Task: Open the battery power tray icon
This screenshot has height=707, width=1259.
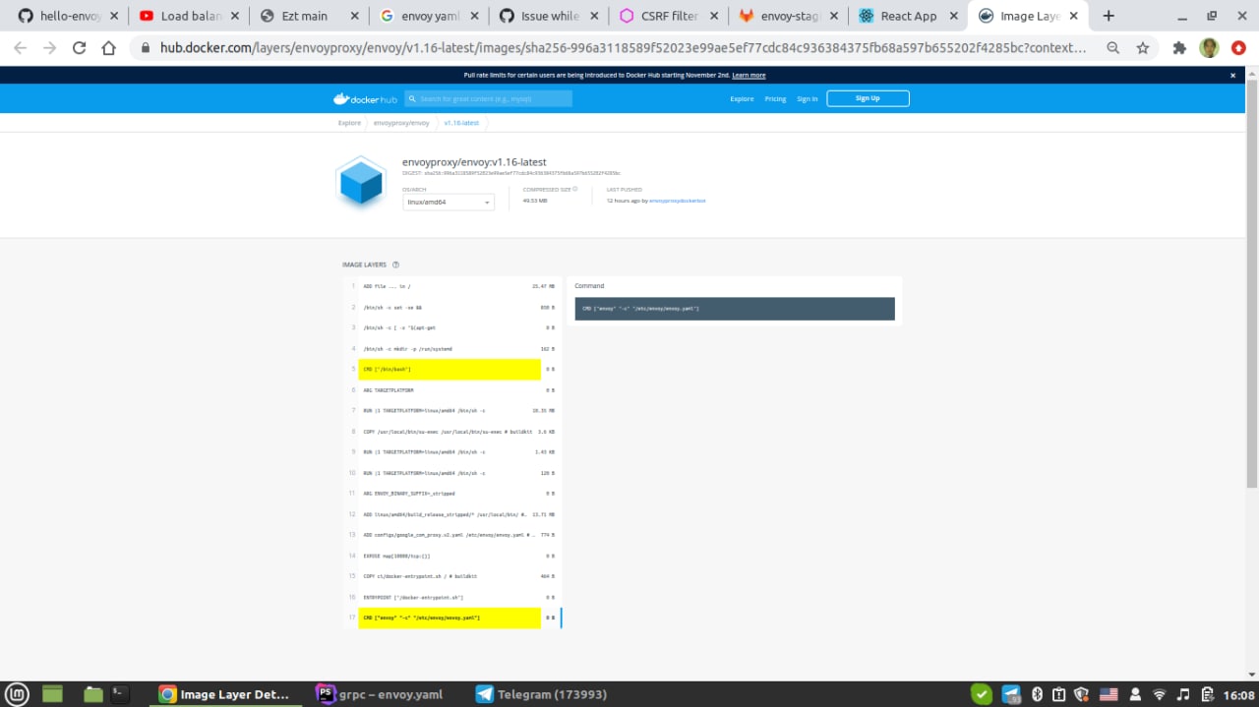Action: coord(1207,694)
